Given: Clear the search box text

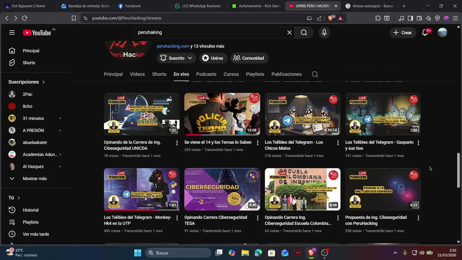Looking at the screenshot, I should pyautogui.click(x=289, y=32).
